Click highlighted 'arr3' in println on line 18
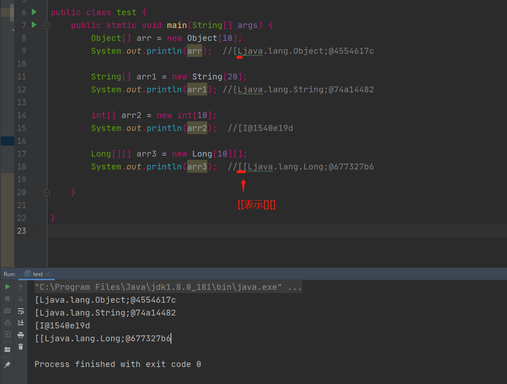This screenshot has width=507, height=384. click(x=197, y=167)
